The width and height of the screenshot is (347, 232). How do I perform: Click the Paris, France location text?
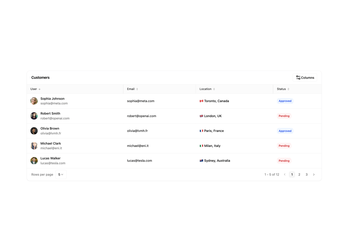click(214, 131)
